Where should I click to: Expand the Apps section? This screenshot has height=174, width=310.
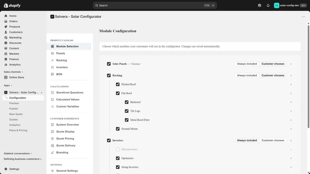[x=8, y=85]
